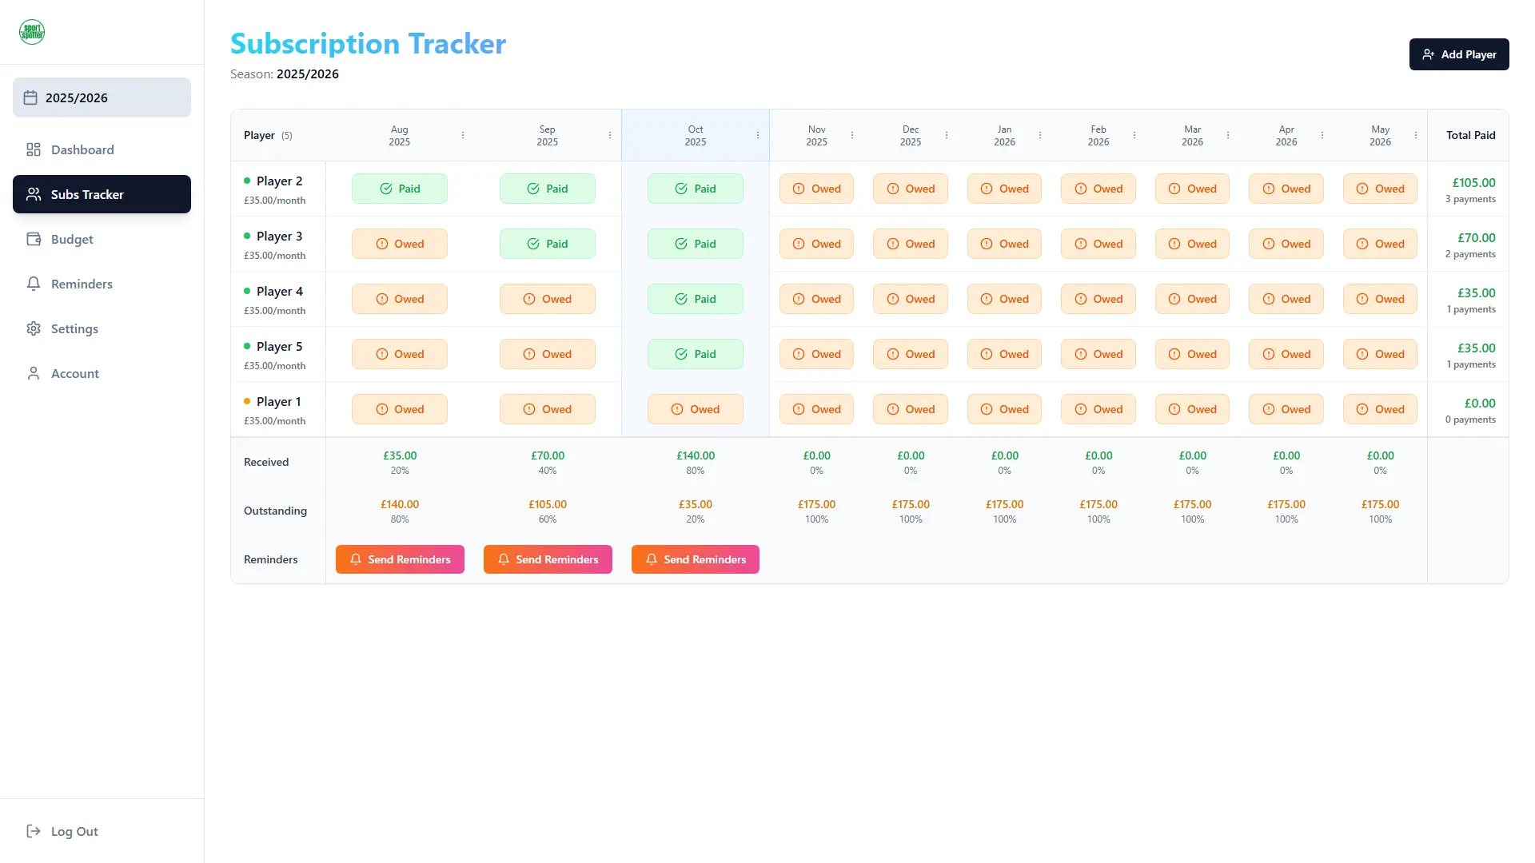
Task: Mark Player 1's October payment as Paid
Action: point(695,408)
